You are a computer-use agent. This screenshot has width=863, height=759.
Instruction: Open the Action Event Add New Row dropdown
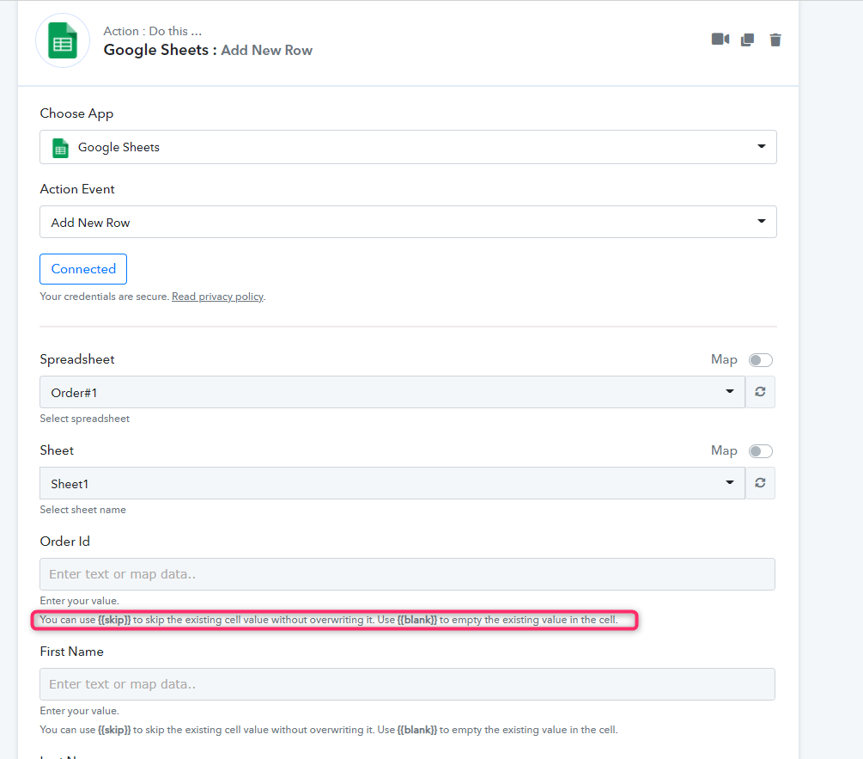[408, 222]
